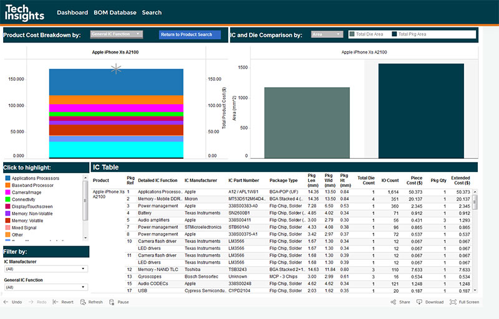This screenshot has height=319, width=499.
Task: Click the Total Pkg Area color swatch
Action: (395, 34)
